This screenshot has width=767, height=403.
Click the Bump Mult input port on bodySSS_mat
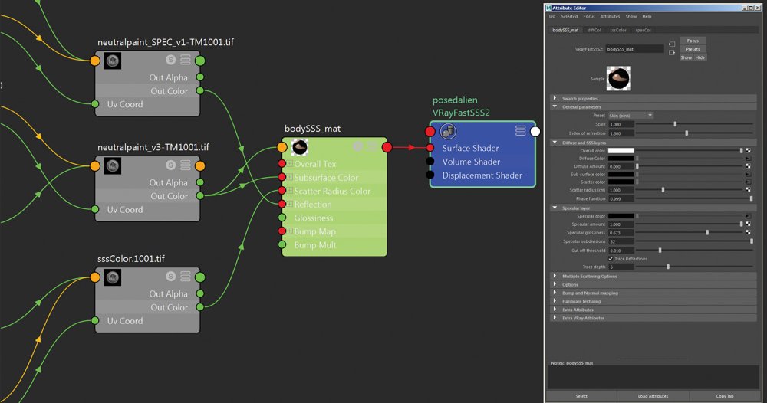(281, 244)
